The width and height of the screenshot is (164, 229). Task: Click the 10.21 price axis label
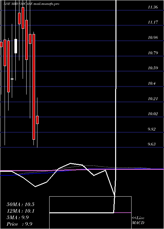tap(153, 98)
